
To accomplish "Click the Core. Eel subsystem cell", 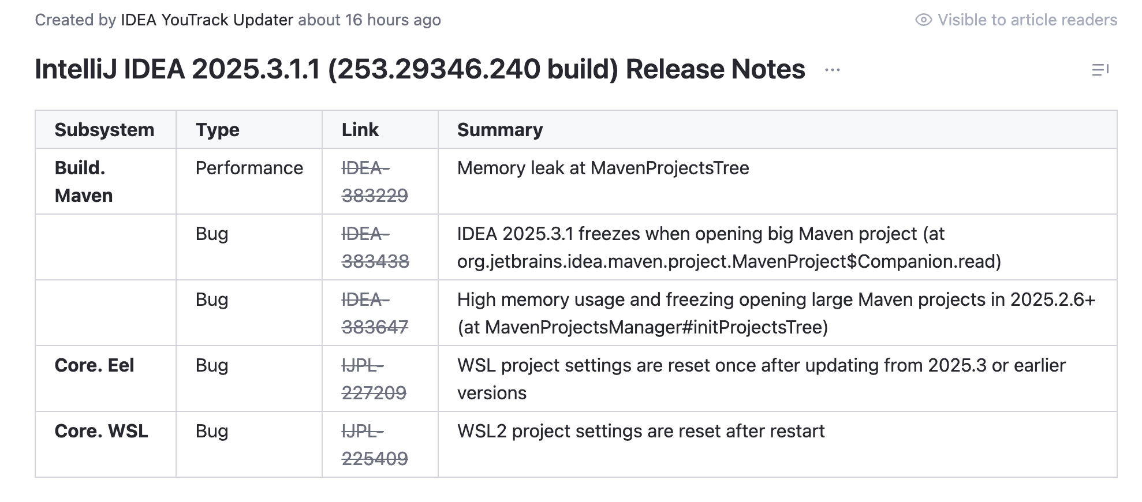I will [x=94, y=365].
